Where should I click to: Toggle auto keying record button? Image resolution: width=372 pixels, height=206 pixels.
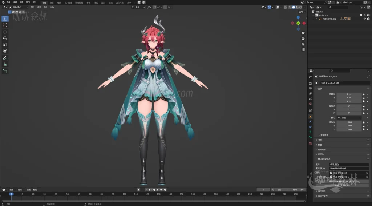tap(138, 190)
